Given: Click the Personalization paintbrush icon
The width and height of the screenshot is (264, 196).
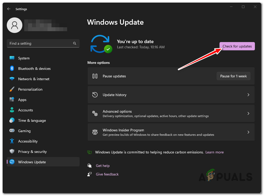Looking at the screenshot, I should click(x=12, y=89).
